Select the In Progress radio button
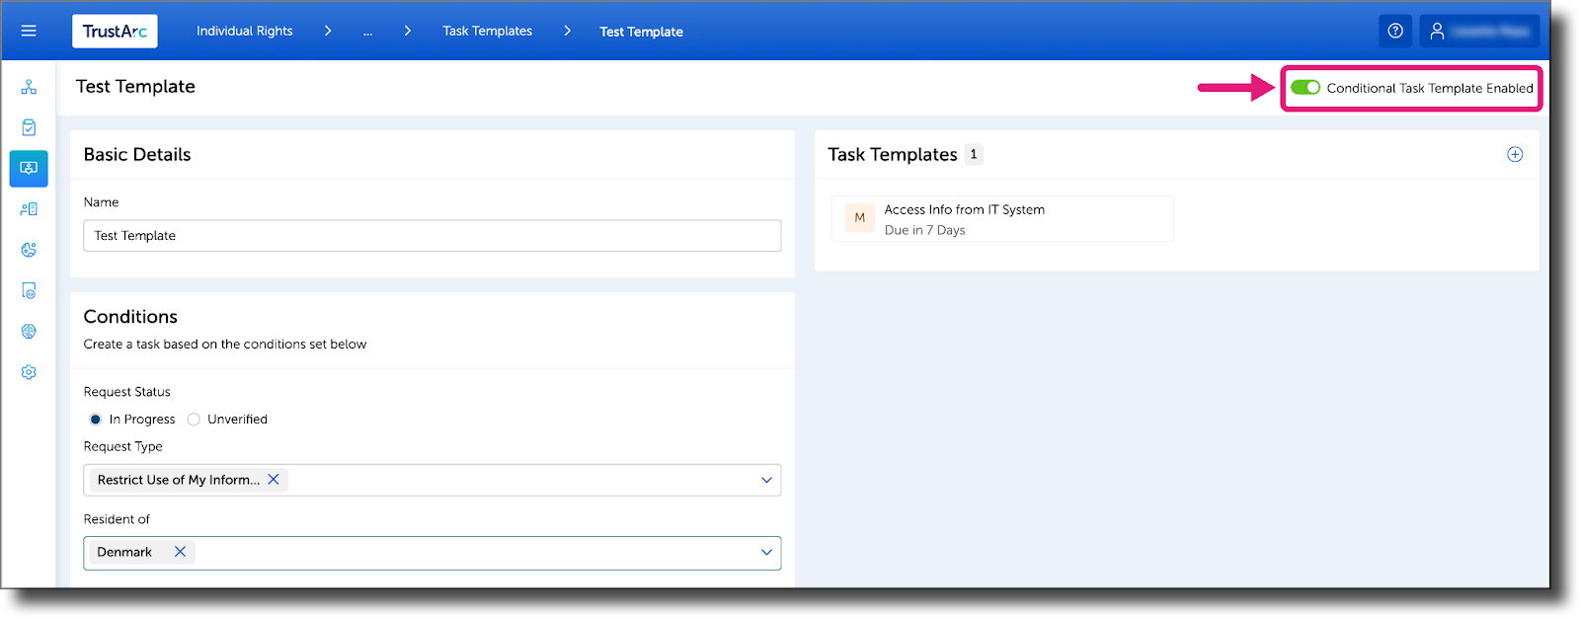 click(x=95, y=419)
